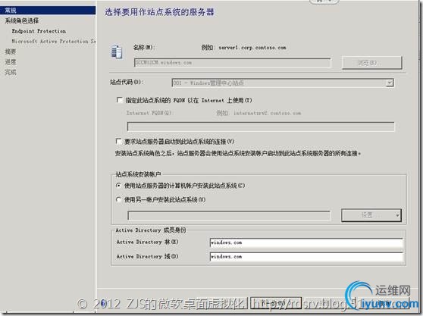
Task: Go to Endpoint Protection step
Action: [x=39, y=31]
